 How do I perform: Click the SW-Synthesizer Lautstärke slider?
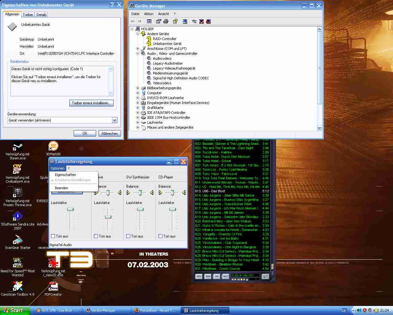coord(140,209)
